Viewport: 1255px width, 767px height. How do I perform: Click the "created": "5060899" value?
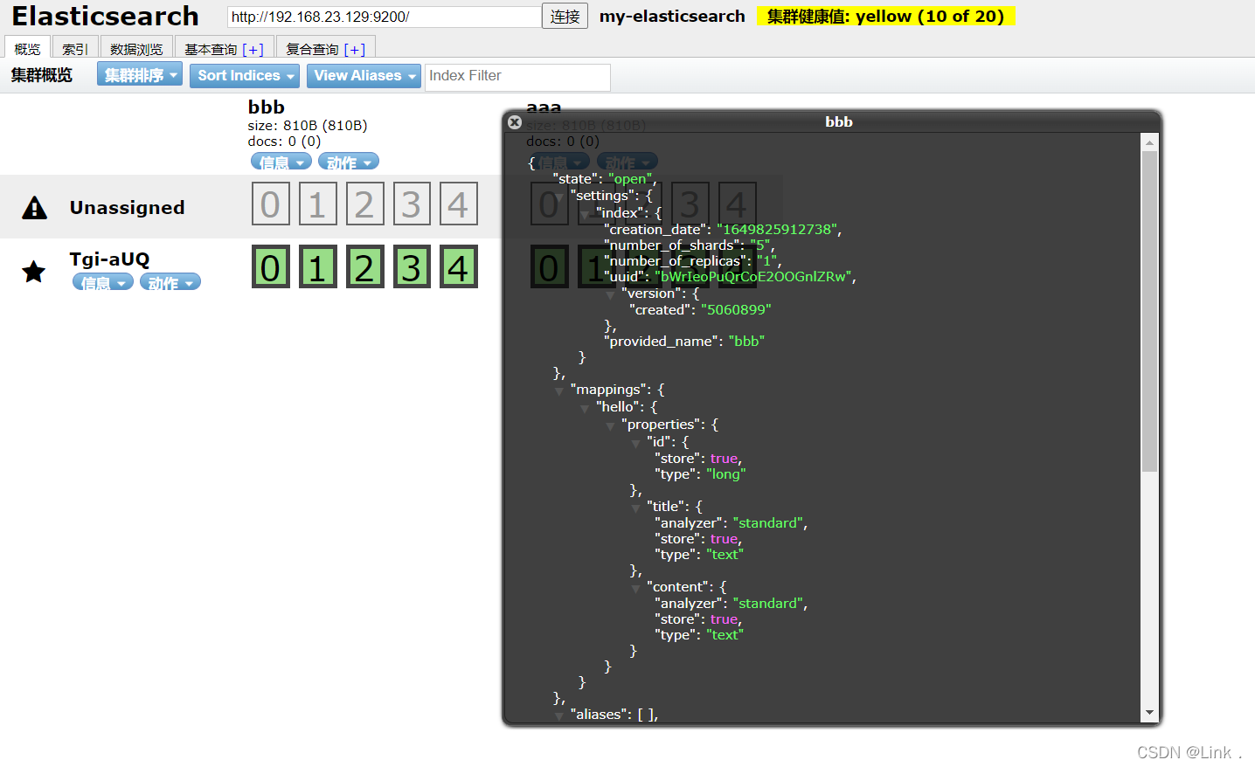click(x=736, y=309)
